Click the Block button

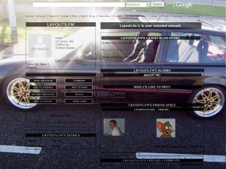(x=79, y=94)
